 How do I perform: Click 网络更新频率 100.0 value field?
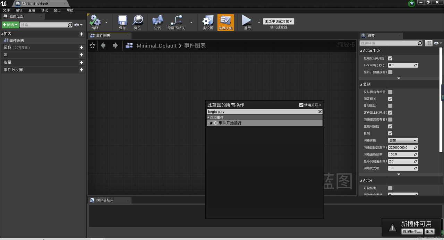(x=403, y=154)
